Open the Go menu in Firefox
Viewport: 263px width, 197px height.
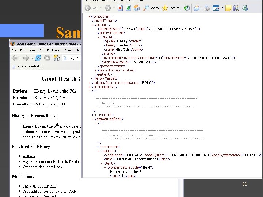[41, 50]
